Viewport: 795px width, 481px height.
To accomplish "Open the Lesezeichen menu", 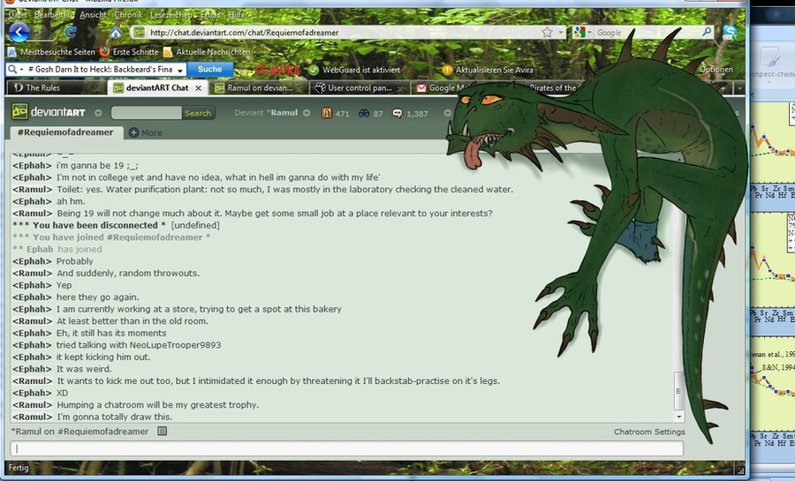I will tap(170, 15).
